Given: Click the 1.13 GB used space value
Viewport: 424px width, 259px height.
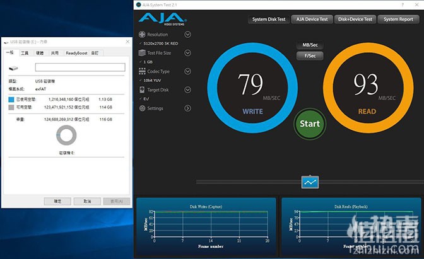Looking at the screenshot, I should coord(105,100).
